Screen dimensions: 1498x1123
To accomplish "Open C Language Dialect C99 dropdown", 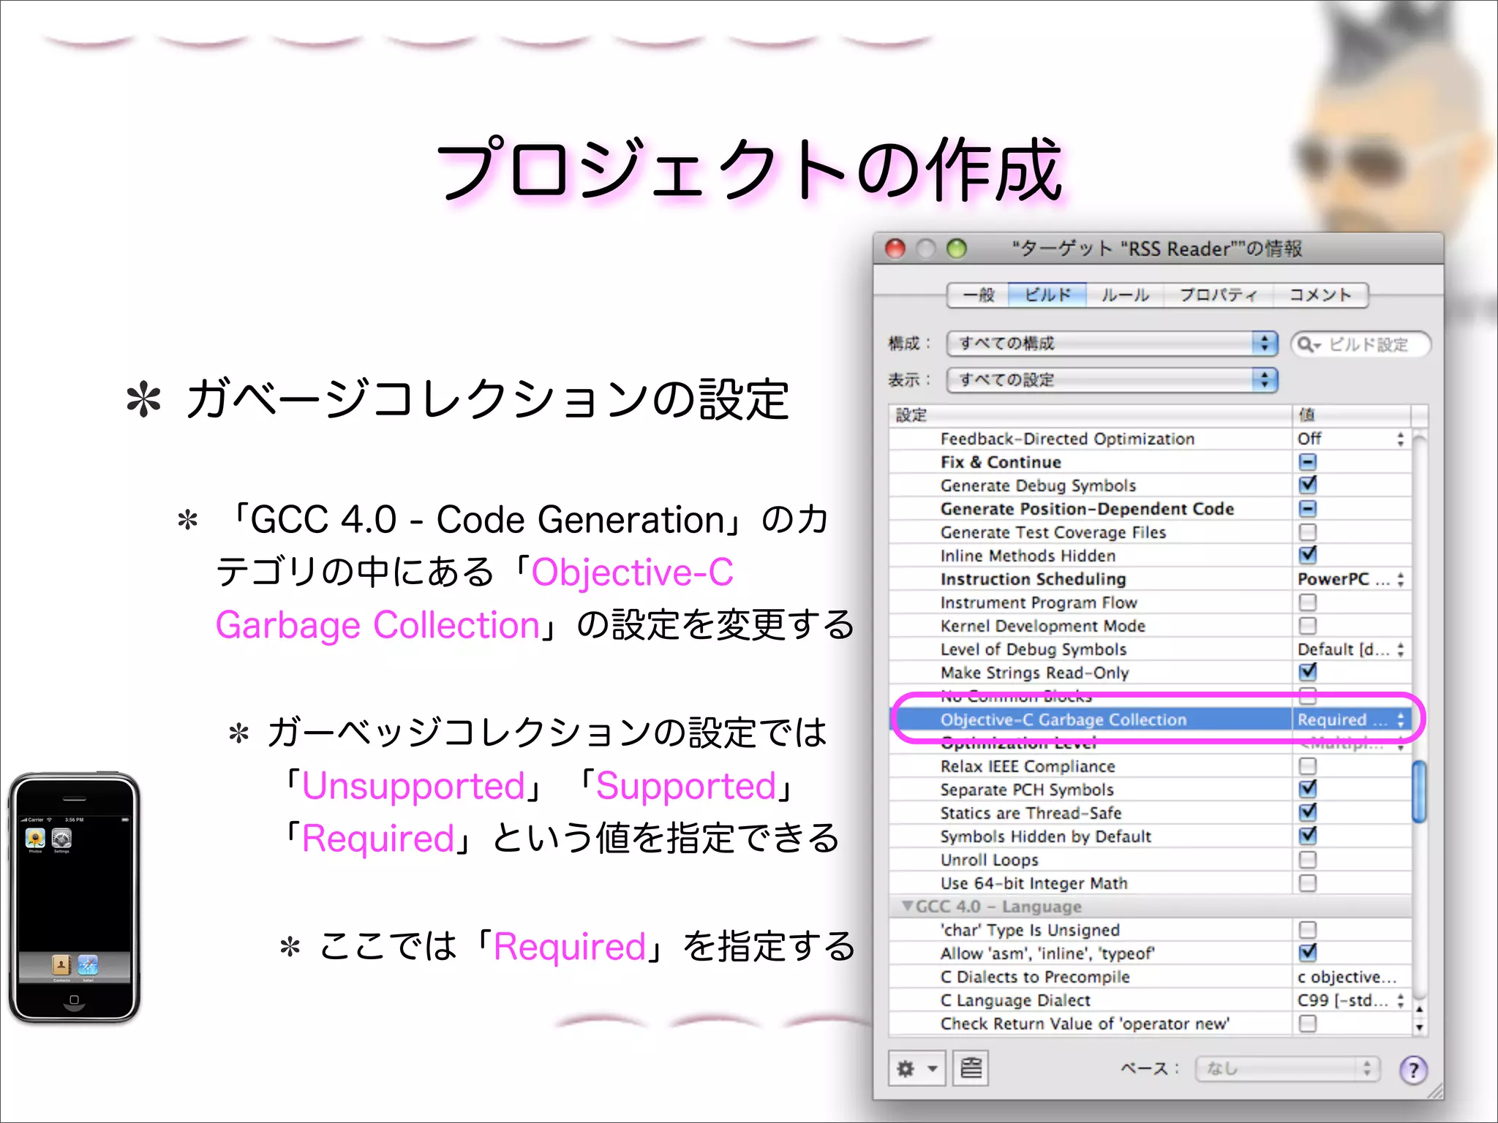I will tap(1351, 1000).
